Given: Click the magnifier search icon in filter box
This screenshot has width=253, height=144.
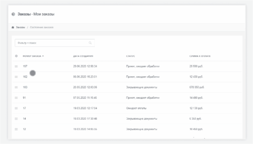Looking at the screenshot, I should click(90, 43).
